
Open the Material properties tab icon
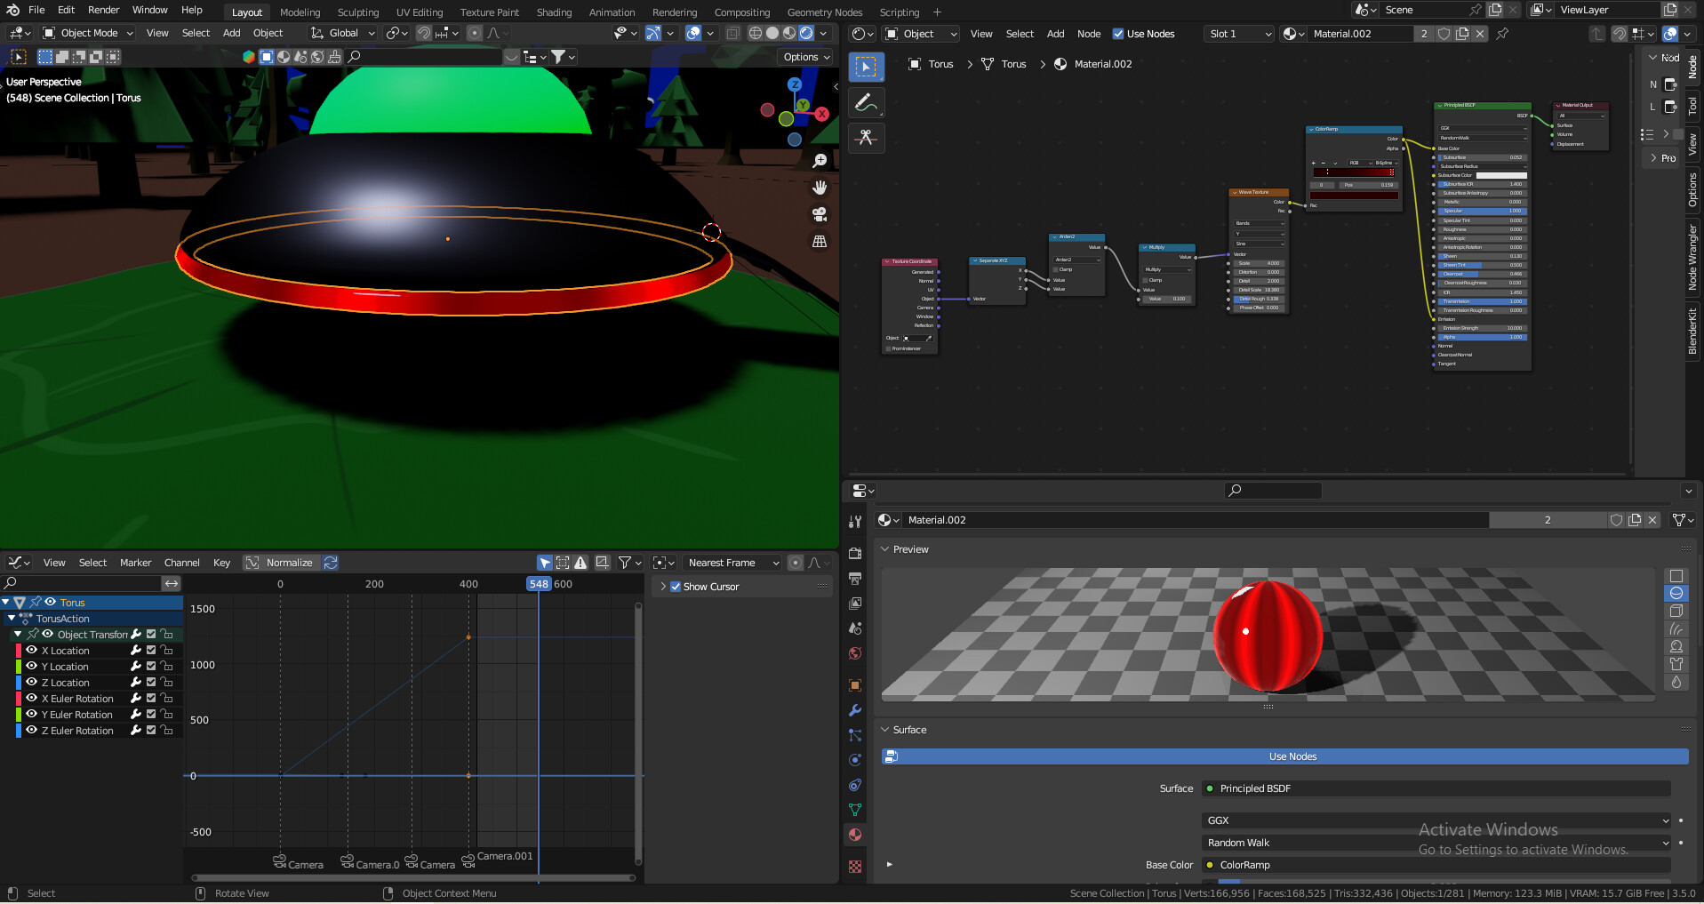[855, 835]
